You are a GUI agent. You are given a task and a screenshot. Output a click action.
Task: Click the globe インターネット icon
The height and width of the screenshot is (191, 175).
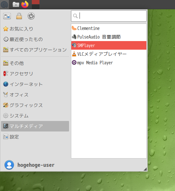6,84
